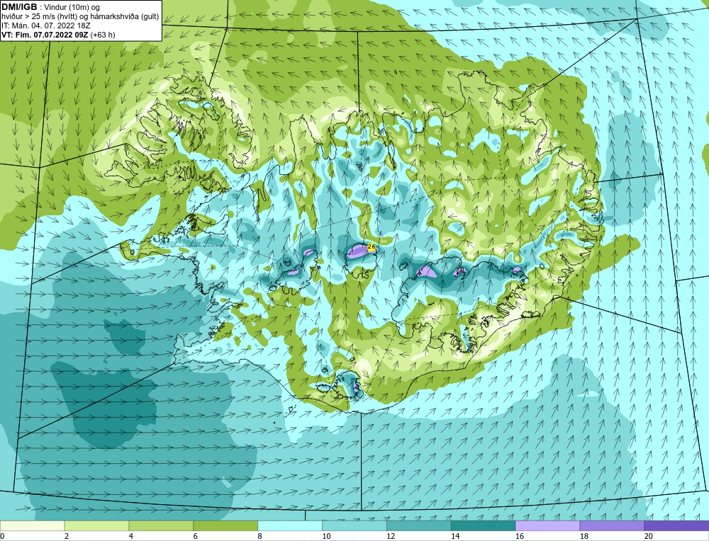Viewport: 709px width, 541px height.
Task: Select the 10–12 m/s cyan legend swatch
Action: pyautogui.click(x=354, y=525)
